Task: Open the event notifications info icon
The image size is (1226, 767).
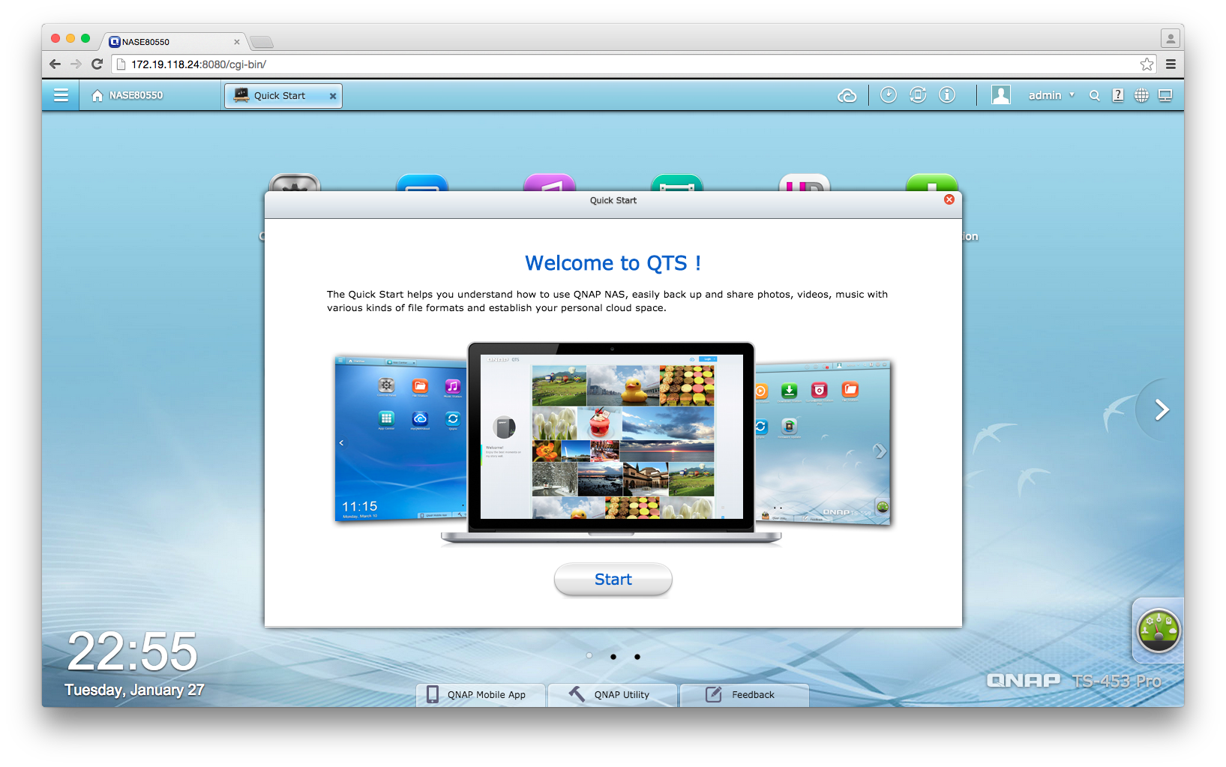Action: 947,94
